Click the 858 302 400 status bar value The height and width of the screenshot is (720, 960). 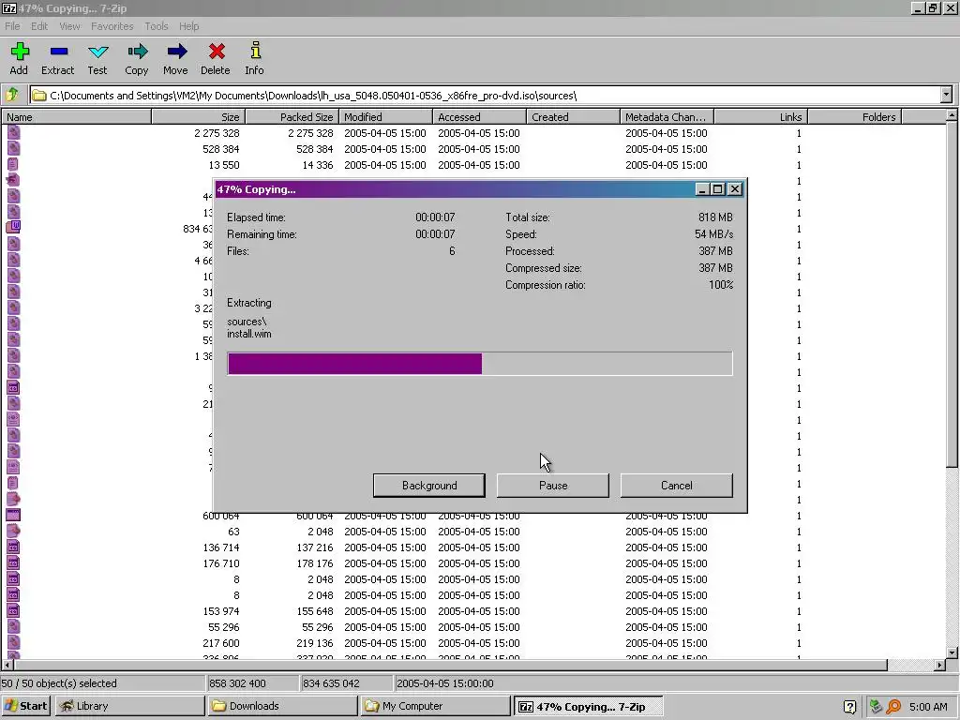pyautogui.click(x=237, y=683)
